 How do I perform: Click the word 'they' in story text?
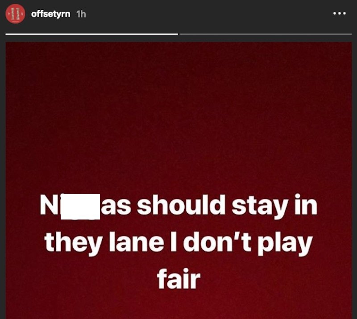point(73,244)
